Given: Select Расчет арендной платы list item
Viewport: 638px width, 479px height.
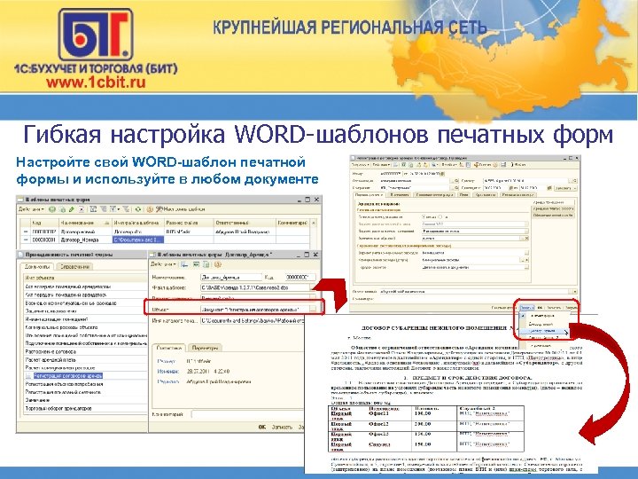Looking at the screenshot, I should [x=85, y=360].
